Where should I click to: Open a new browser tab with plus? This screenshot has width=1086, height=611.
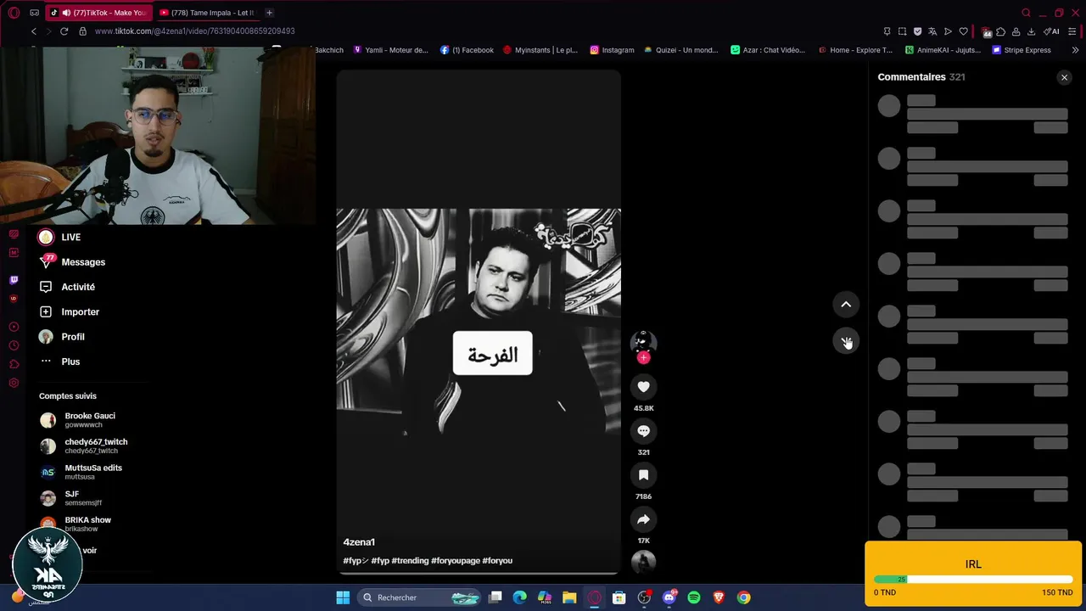click(x=269, y=13)
